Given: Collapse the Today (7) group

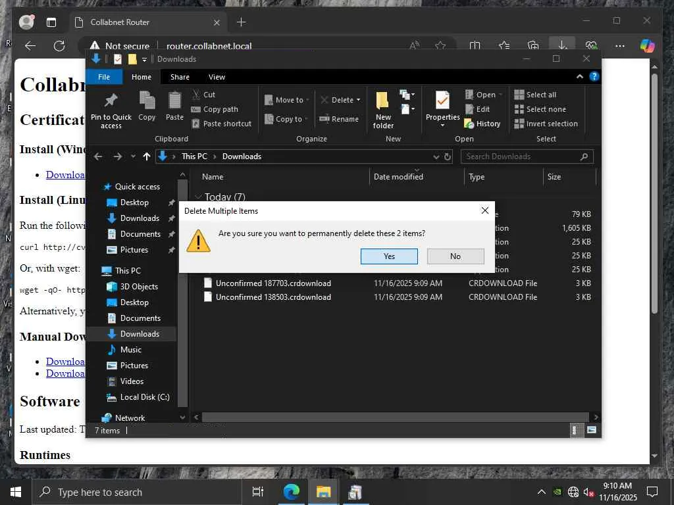Looking at the screenshot, I should pos(199,197).
